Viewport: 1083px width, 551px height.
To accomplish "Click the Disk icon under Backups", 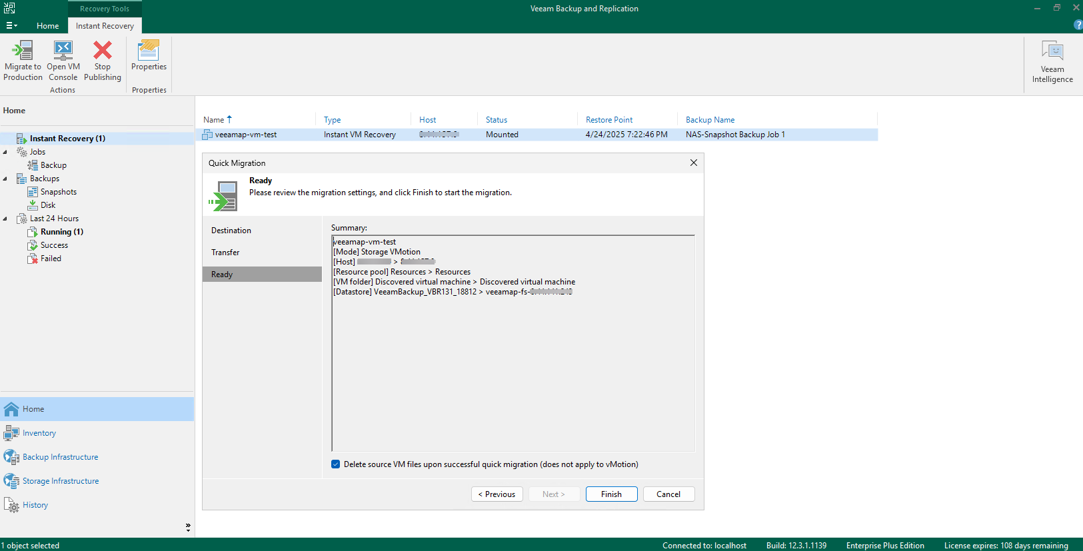I will [33, 205].
